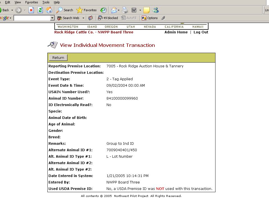Open the Search toolbar button

coord(65,10)
